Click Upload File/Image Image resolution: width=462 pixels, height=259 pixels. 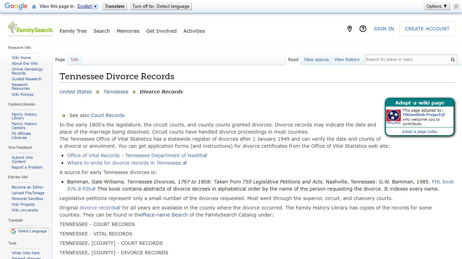click(28, 193)
